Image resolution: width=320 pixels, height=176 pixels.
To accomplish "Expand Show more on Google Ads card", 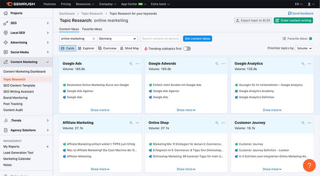I will (x=100, y=110).
